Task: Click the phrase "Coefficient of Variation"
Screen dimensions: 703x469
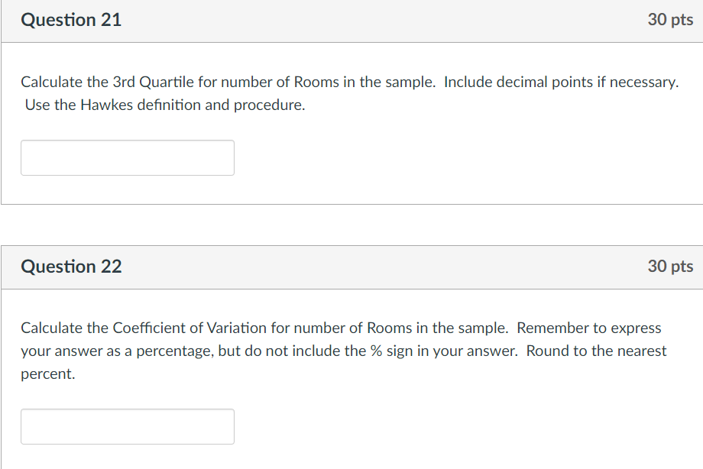Action: [x=189, y=328]
